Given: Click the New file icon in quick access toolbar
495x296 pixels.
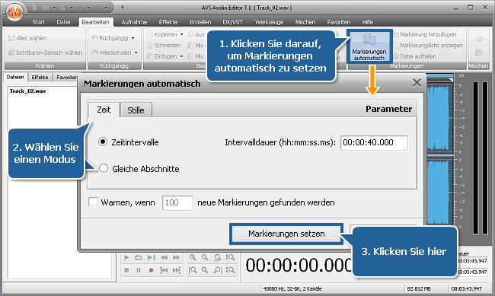Looking at the screenshot, I should pos(34,8).
